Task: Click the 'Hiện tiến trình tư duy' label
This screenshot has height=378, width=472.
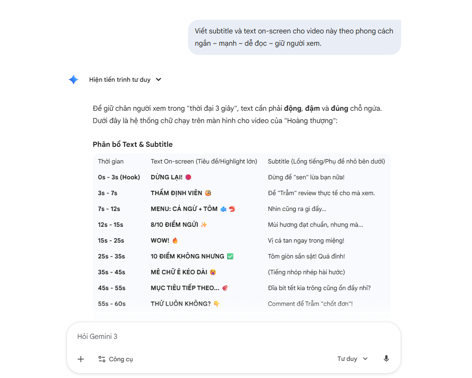Action: point(120,80)
